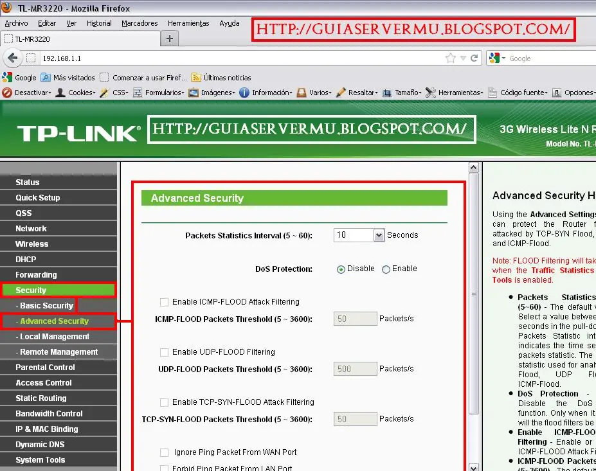
Task: Click the content scrollbar down arrow
Action: tap(474, 467)
